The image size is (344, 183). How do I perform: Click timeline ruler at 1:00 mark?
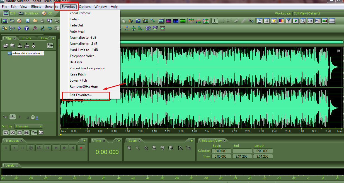(141, 131)
